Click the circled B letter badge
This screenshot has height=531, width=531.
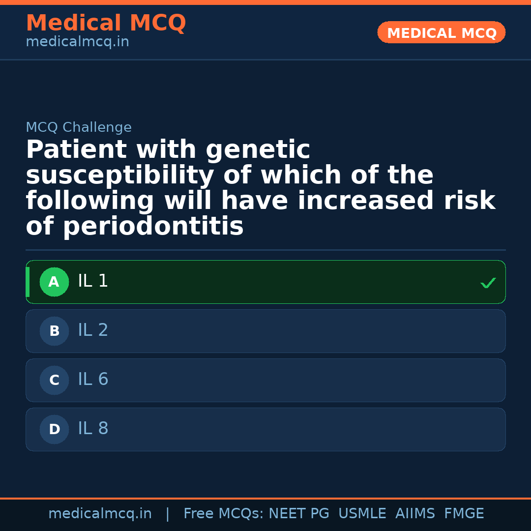click(54, 331)
